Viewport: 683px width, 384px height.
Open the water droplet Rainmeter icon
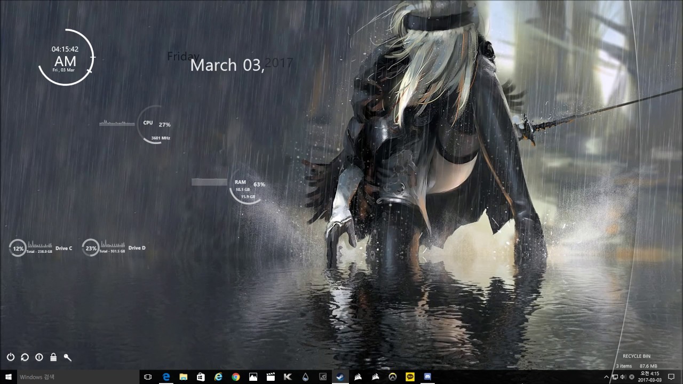tap(305, 377)
